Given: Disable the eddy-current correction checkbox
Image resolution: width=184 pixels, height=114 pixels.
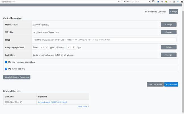Looking at the screenshot, I should click(x=6, y=62).
